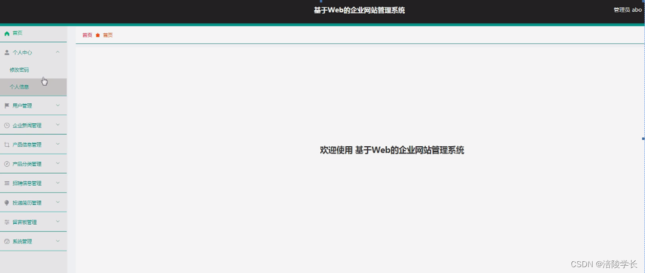
Task: Expand the 企业新闻管理 chevron
Action: 58,125
